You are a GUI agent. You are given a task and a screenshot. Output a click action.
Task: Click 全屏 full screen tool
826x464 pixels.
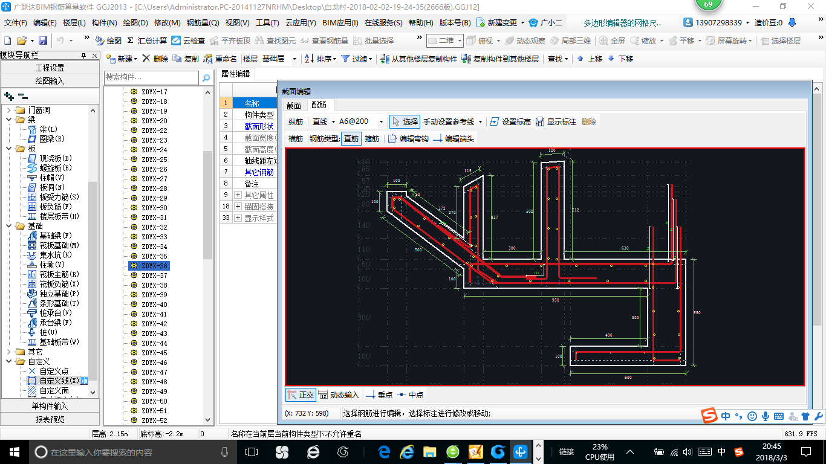tap(612, 40)
